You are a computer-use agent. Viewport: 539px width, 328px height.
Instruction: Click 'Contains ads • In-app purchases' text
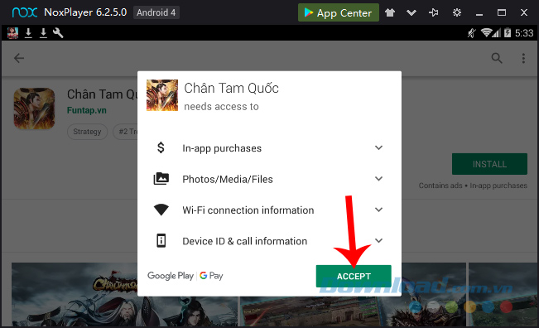tap(473, 186)
